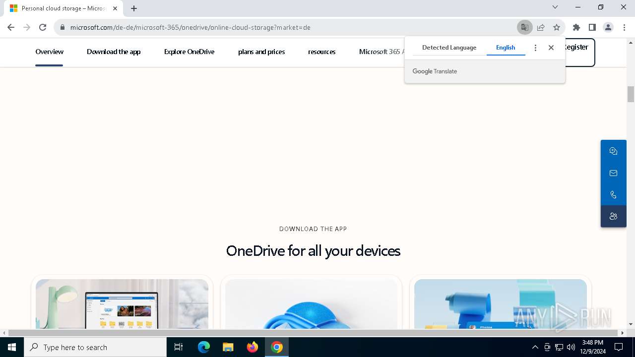
Task: Click the taskbar clock showing 3:48 PM
Action: [x=592, y=347]
